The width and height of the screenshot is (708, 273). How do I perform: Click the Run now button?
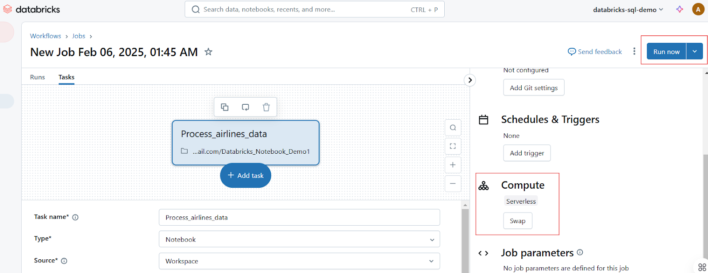[666, 52]
